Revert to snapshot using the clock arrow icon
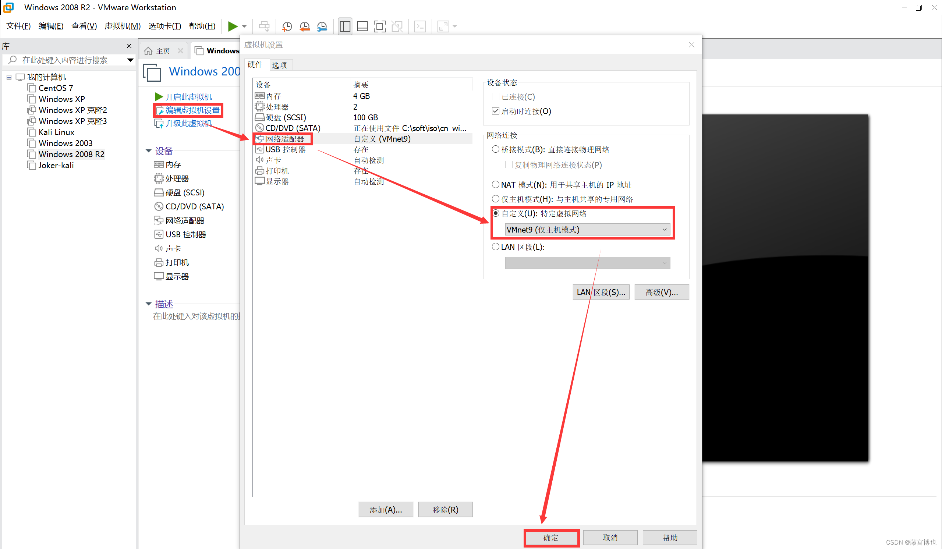 (305, 26)
